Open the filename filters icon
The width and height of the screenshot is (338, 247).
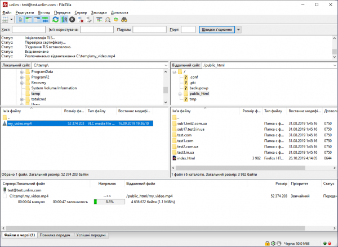[100, 20]
